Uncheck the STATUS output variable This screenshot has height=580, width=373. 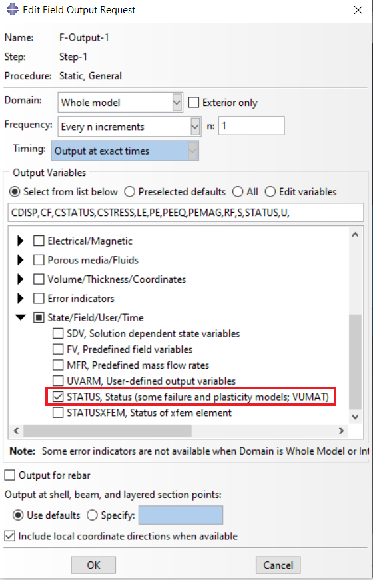point(58,397)
